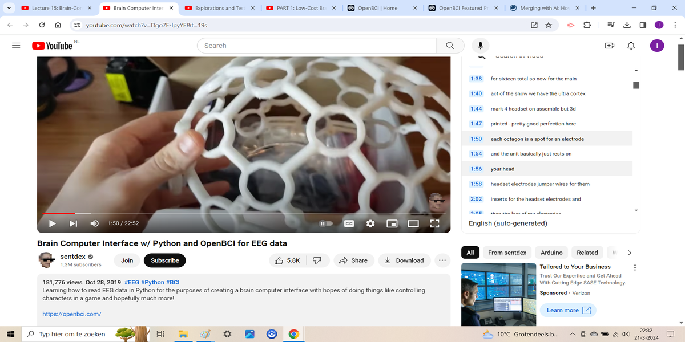Image resolution: width=685 pixels, height=342 pixels.
Task: Share the video
Action: (x=353, y=260)
